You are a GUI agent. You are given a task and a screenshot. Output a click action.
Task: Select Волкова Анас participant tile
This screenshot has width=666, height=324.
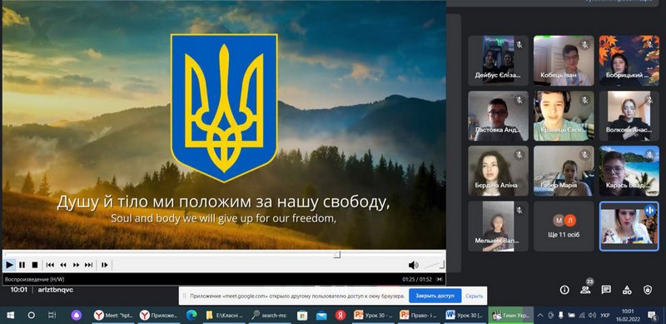[x=629, y=116]
